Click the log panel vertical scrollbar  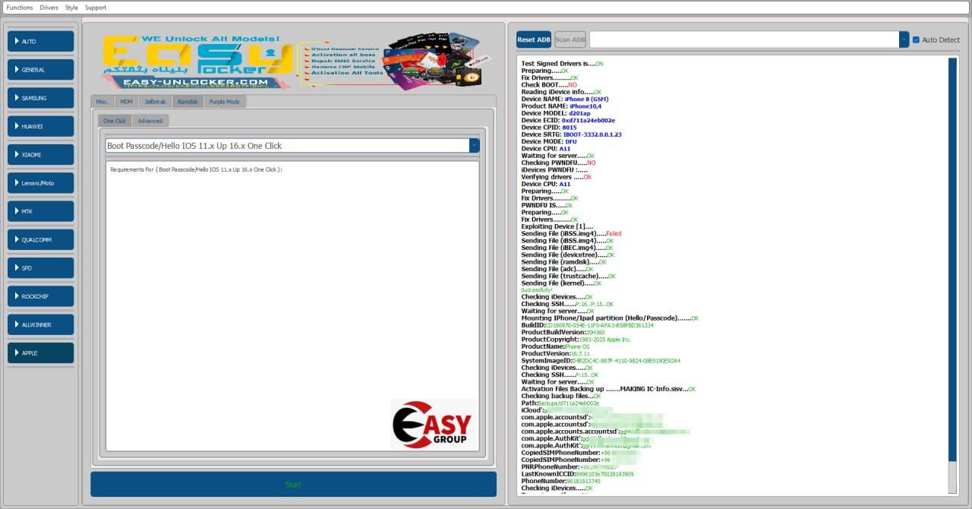953,258
